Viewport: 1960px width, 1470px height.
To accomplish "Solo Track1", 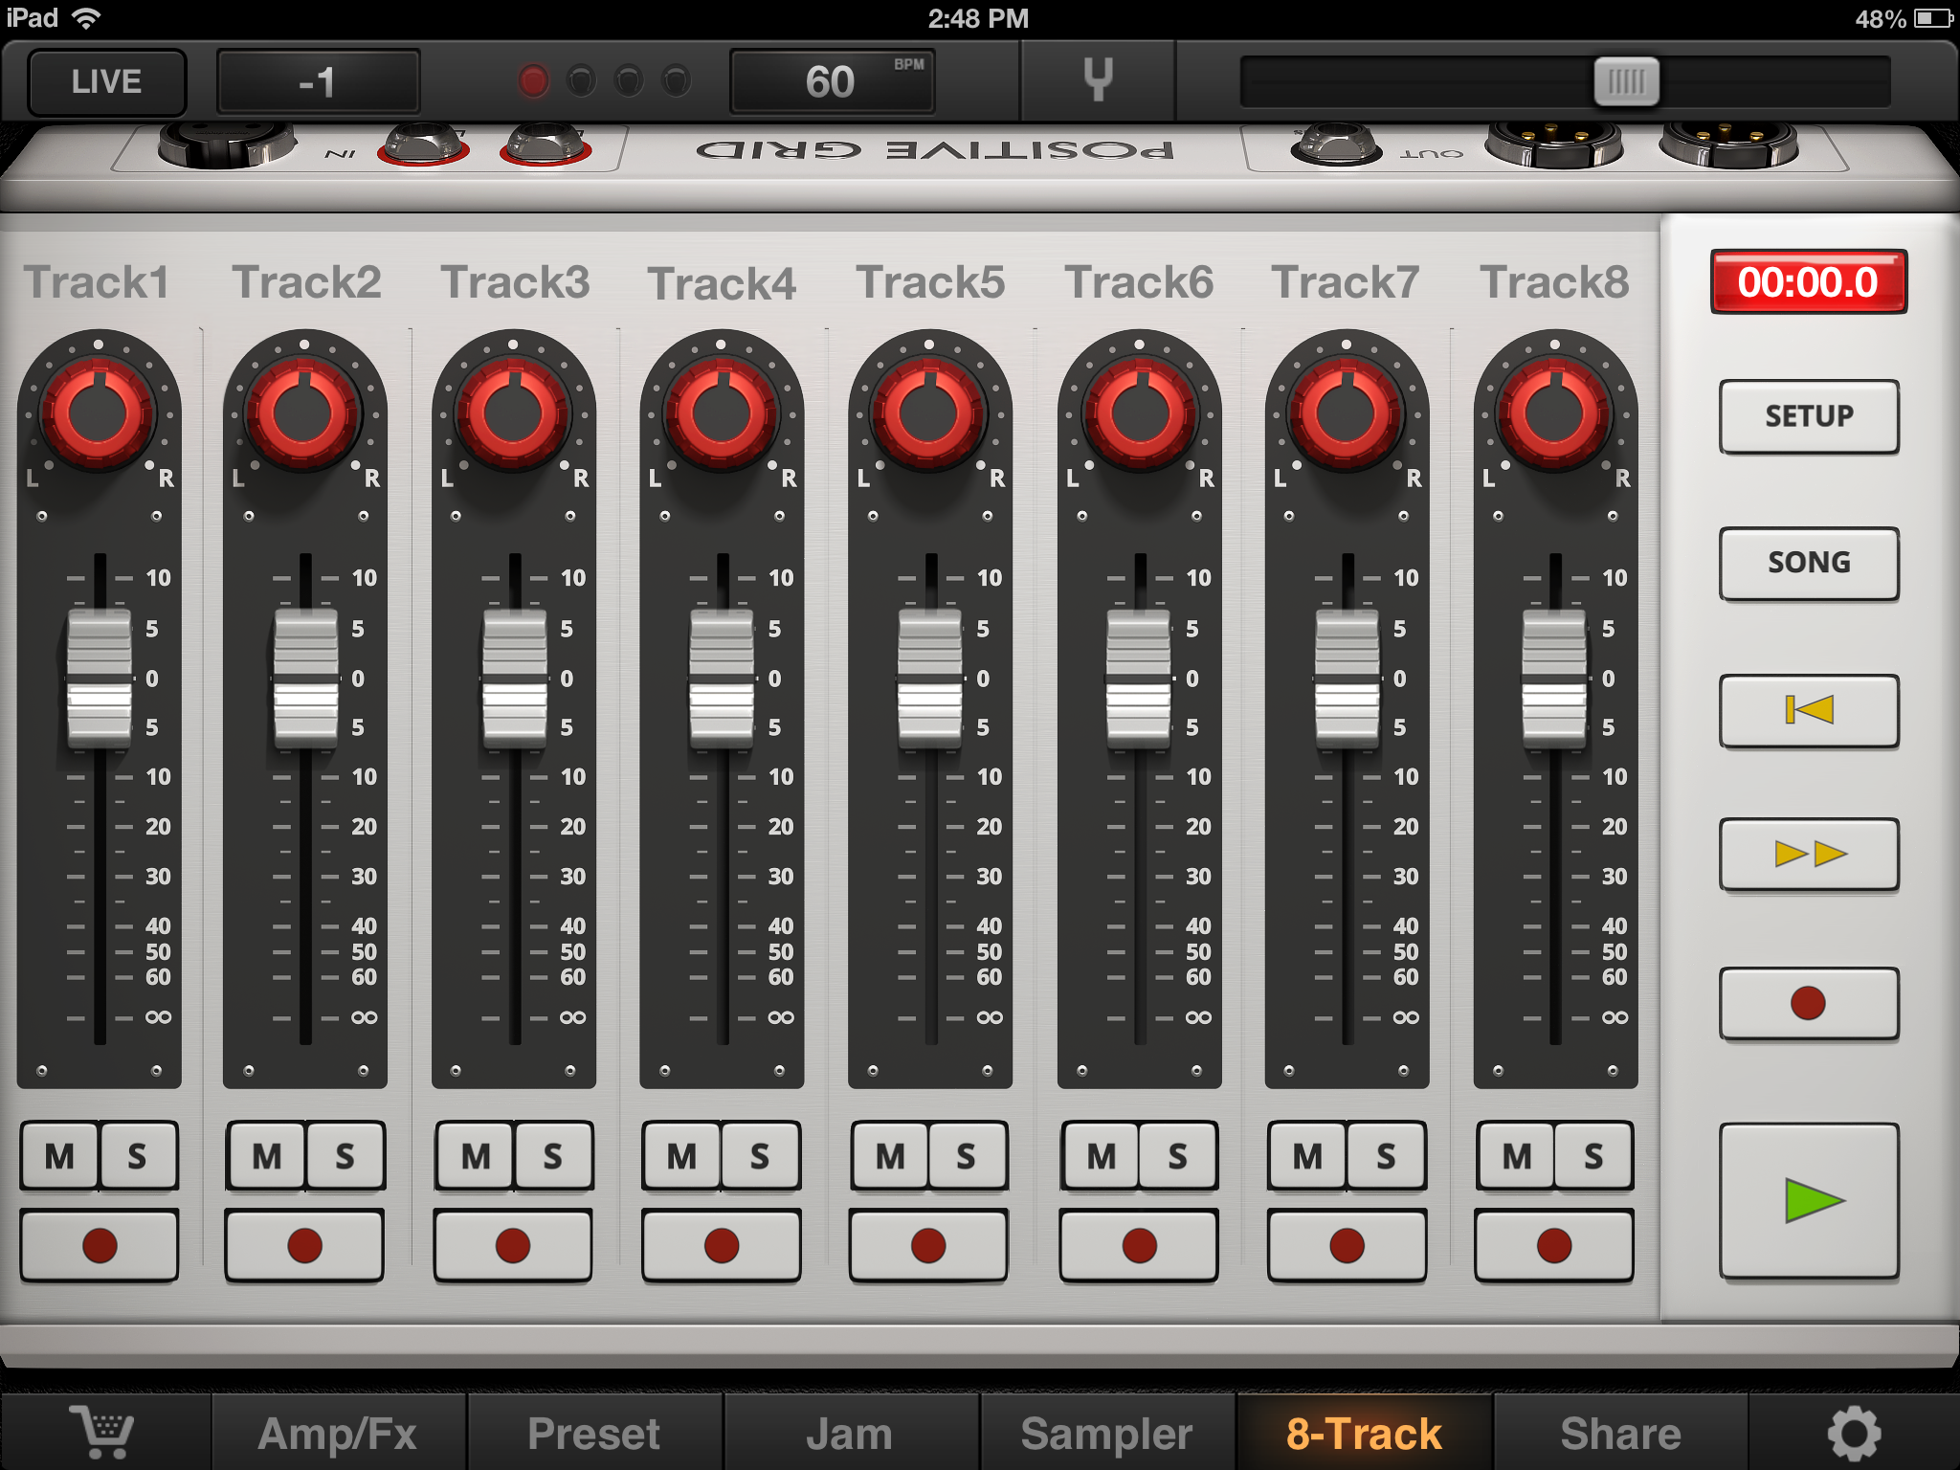I will 138,1156.
